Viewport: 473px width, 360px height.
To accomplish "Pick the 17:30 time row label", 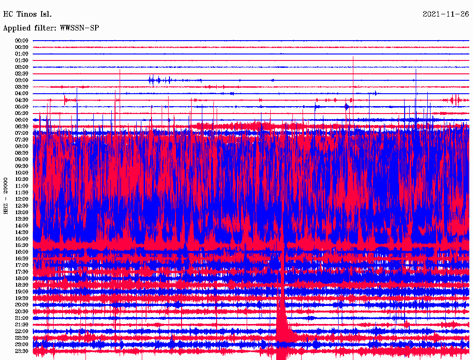I will (x=22, y=272).
